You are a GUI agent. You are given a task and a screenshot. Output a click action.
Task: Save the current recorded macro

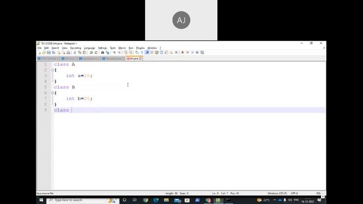coord(202,53)
